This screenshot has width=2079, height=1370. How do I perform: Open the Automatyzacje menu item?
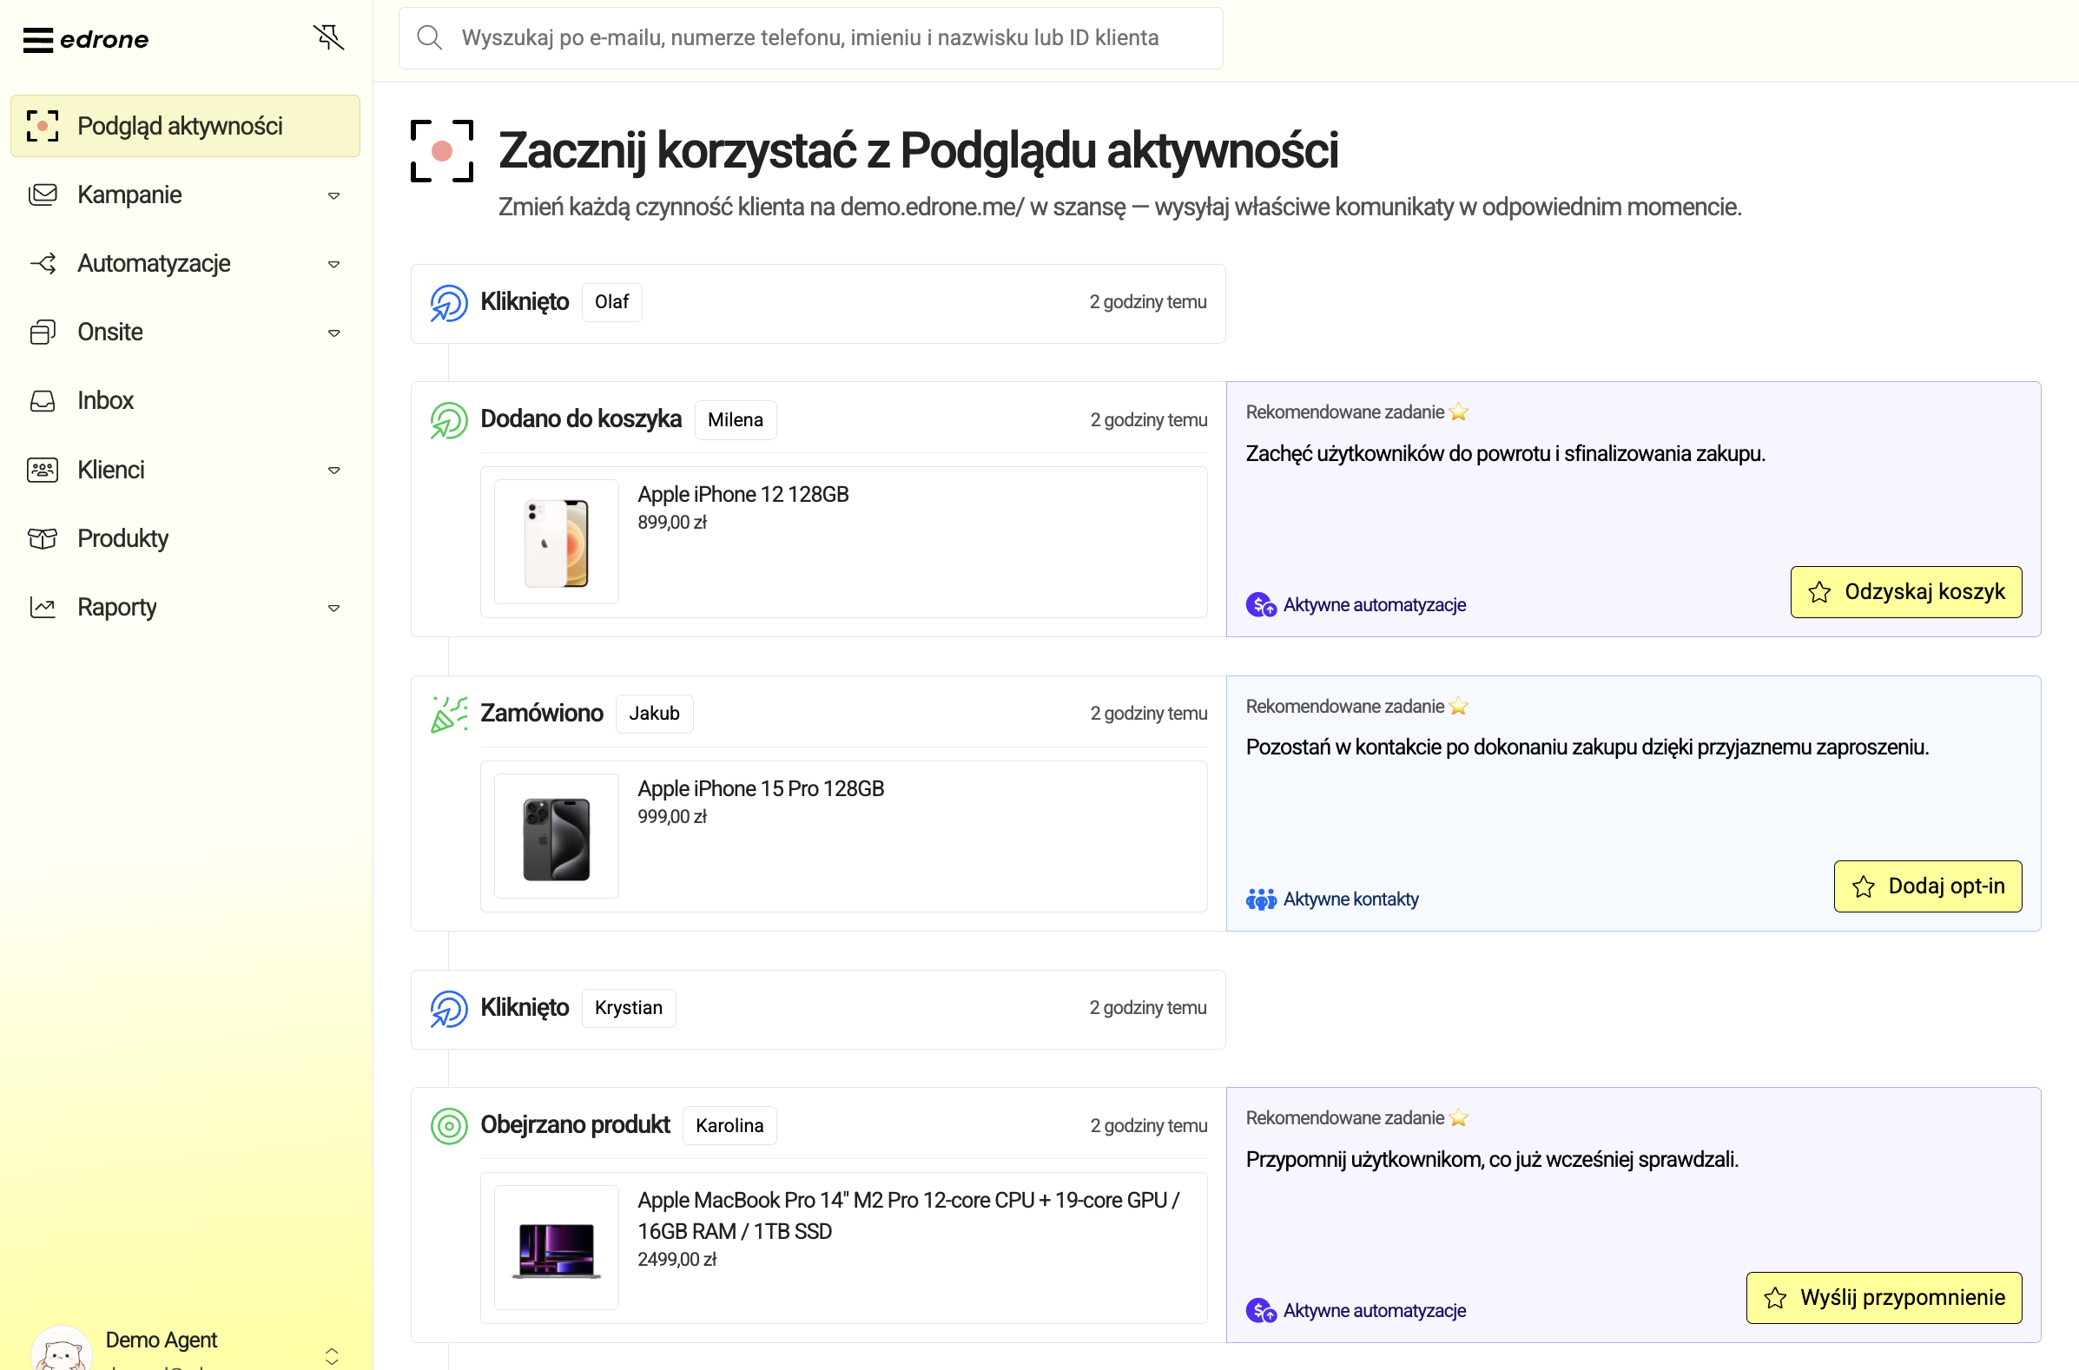coord(185,263)
